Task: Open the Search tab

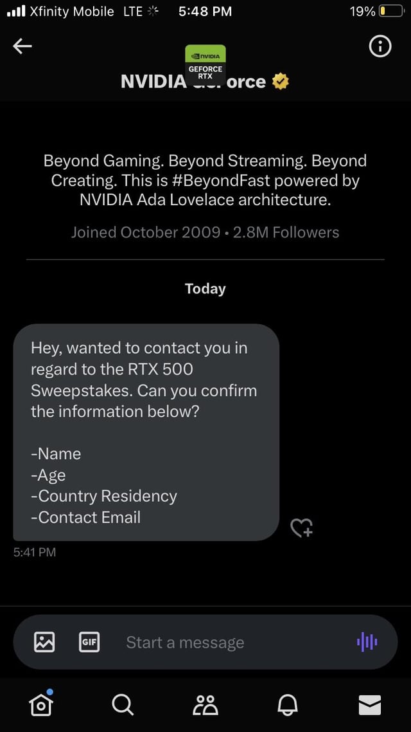Action: point(123,704)
